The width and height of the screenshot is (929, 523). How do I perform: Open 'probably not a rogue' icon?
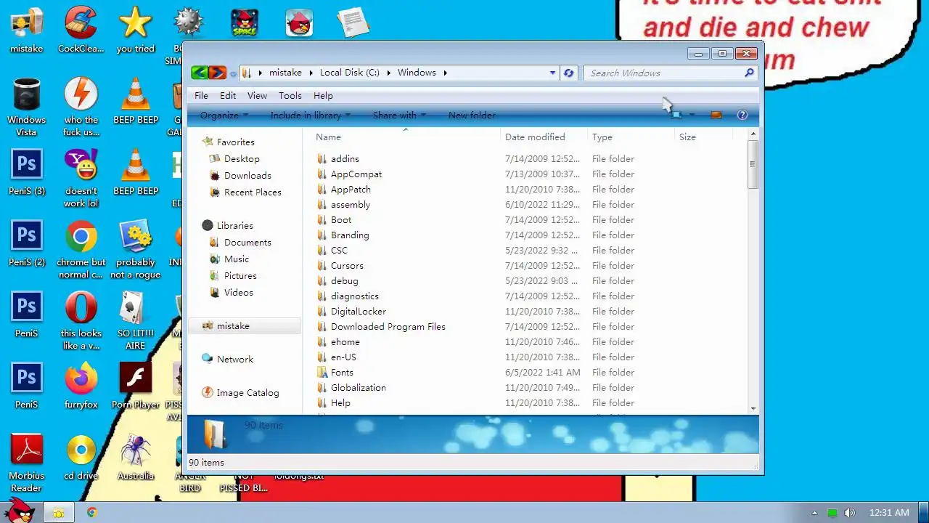pyautogui.click(x=136, y=250)
